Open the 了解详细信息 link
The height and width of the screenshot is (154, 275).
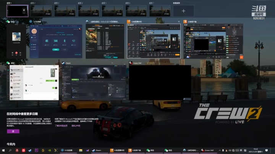[x=61, y=126]
